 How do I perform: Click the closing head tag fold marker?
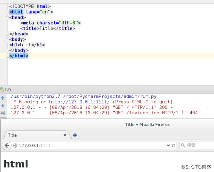7,34
